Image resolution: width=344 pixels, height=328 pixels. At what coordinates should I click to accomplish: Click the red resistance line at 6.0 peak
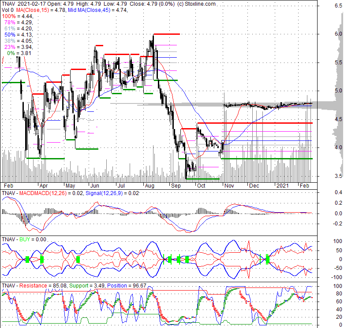point(167,34)
